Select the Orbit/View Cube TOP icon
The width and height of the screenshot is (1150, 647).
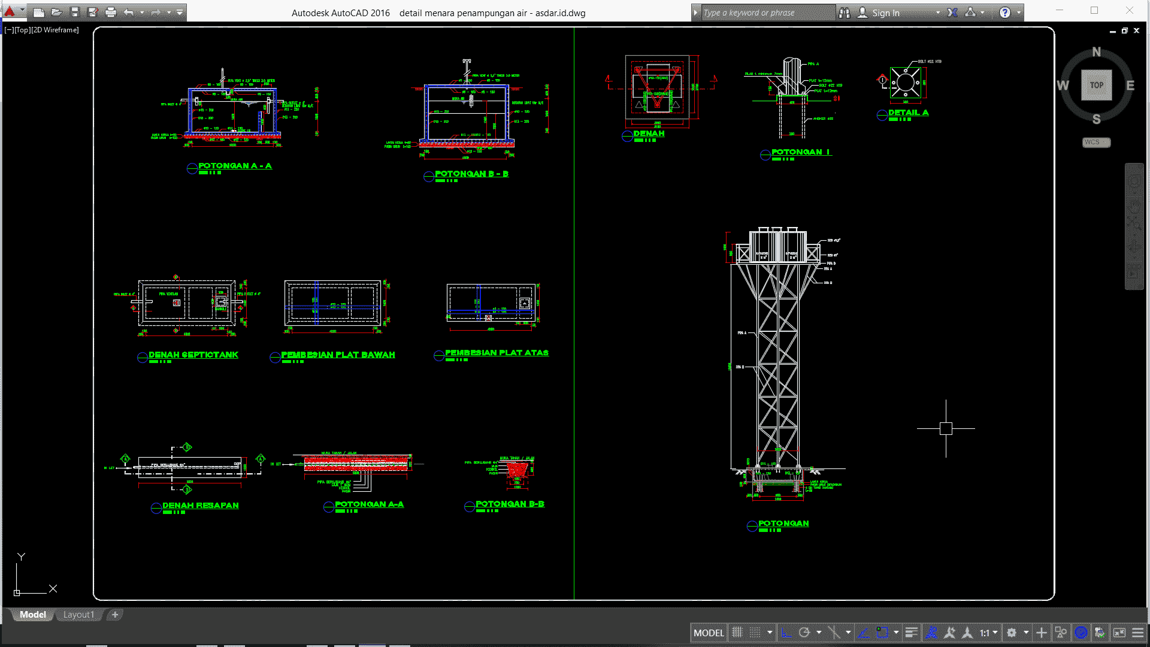tap(1095, 85)
